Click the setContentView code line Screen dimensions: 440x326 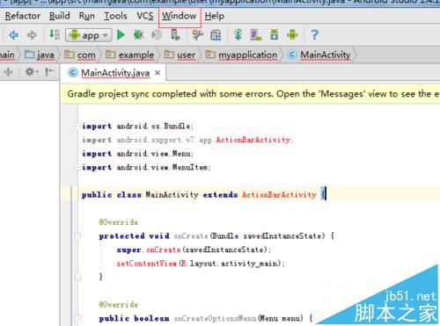point(201,264)
